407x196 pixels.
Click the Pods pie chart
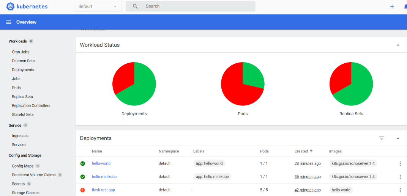(x=243, y=84)
